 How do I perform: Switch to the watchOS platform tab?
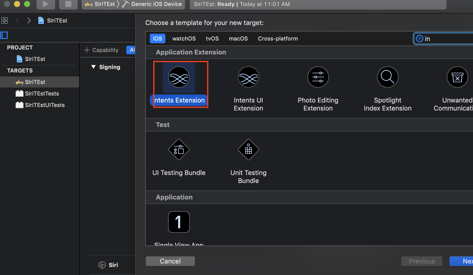(184, 38)
